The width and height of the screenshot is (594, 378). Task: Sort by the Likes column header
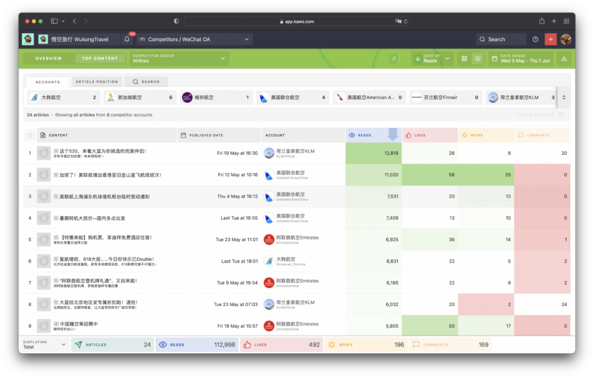click(x=430, y=135)
